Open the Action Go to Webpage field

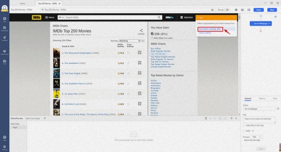tap(259, 109)
